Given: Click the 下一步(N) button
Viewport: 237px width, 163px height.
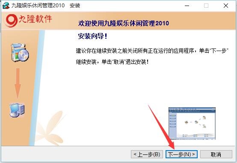Looking at the screenshot, I should coord(181,154).
